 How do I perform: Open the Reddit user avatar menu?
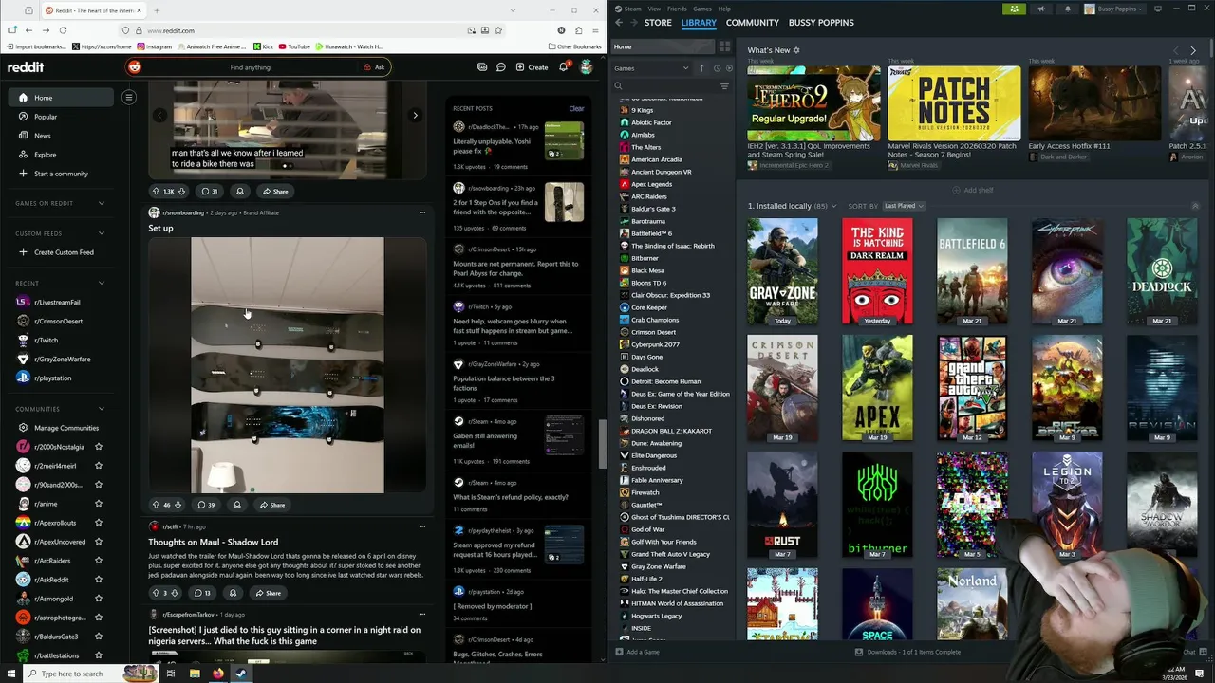click(x=587, y=67)
